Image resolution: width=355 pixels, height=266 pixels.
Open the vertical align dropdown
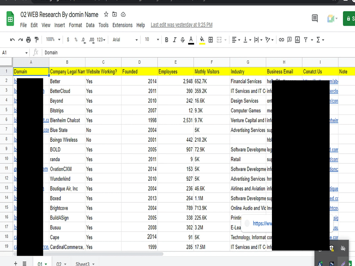247,40
